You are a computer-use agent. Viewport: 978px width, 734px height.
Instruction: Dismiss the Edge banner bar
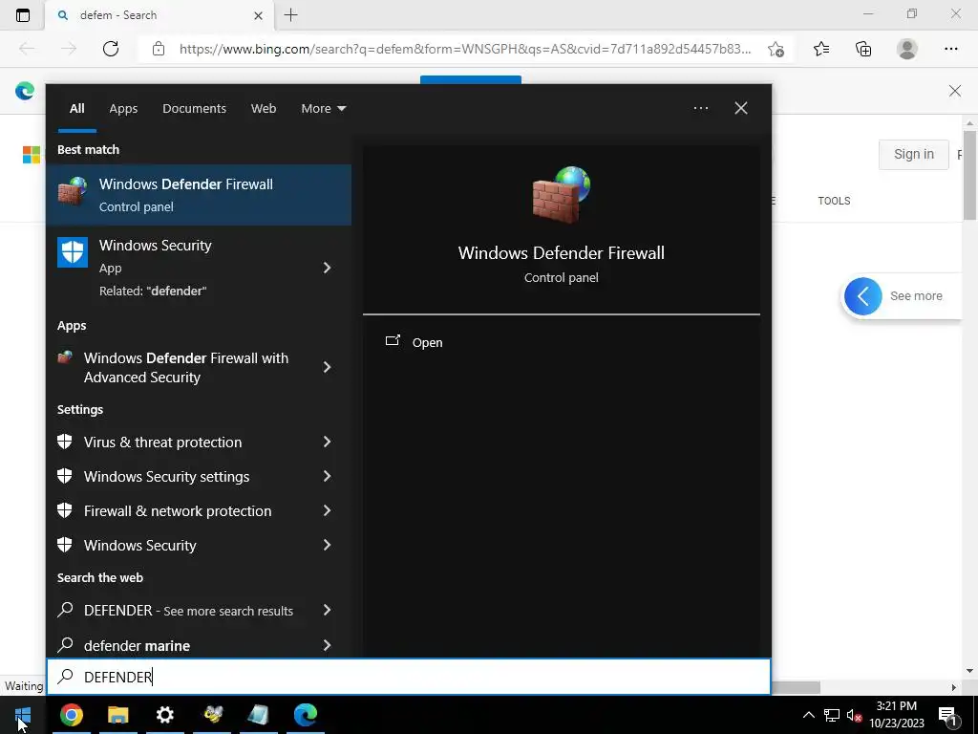coord(955,91)
